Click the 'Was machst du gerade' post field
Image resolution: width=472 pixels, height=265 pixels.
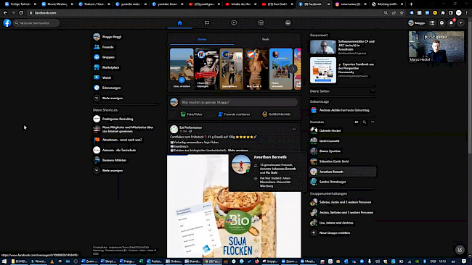pos(239,102)
